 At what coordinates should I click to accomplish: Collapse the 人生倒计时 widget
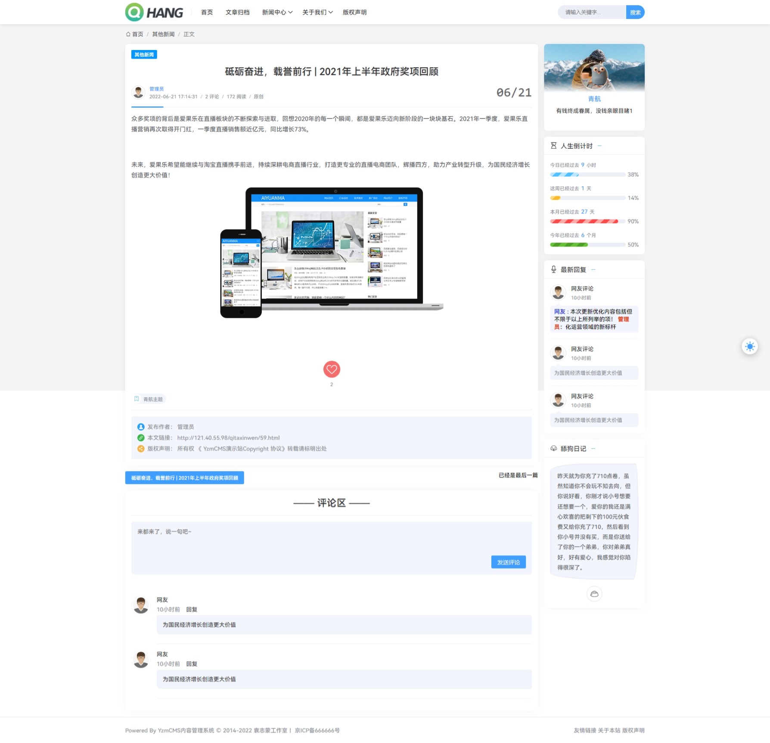point(599,146)
